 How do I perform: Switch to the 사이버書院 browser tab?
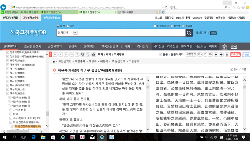[x=137, y=12]
